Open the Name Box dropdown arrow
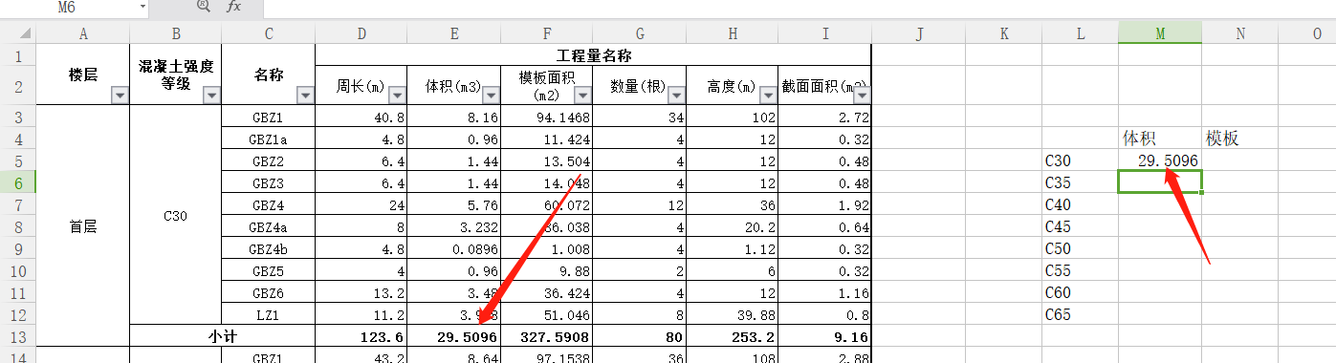This screenshot has width=1336, height=363. click(x=142, y=7)
